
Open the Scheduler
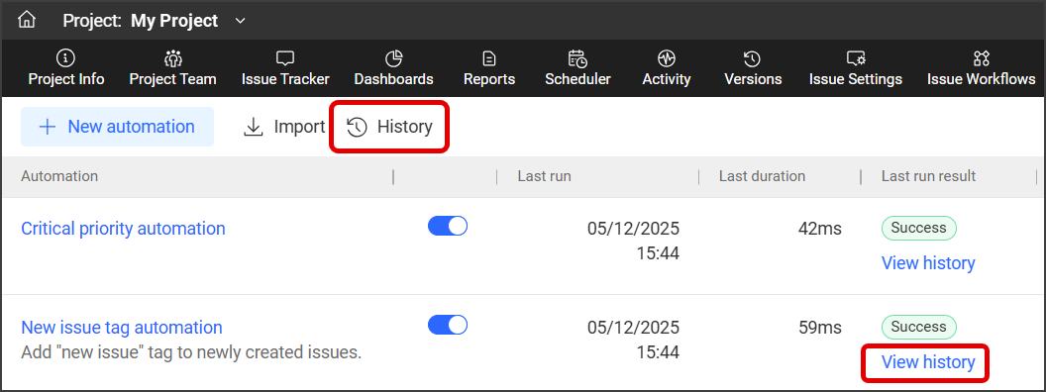577,68
